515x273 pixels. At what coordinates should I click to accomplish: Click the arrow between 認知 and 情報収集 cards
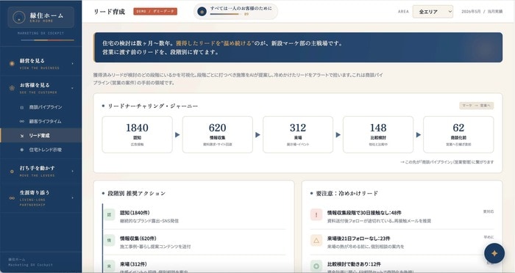[x=177, y=135]
